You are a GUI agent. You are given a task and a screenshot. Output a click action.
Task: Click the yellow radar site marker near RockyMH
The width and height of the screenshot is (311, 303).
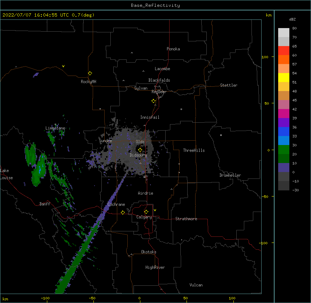90,73
